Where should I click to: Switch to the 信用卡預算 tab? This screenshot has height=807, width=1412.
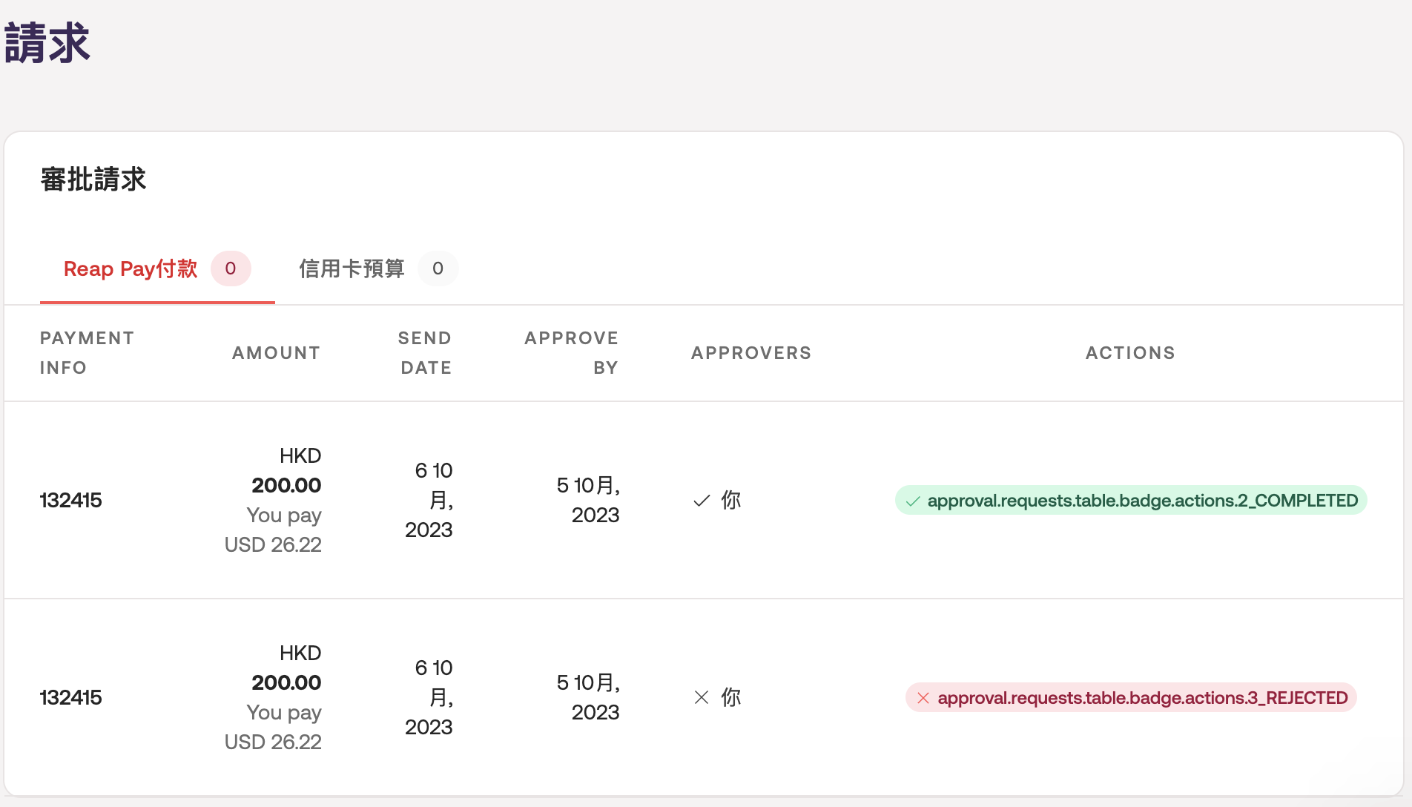point(352,269)
